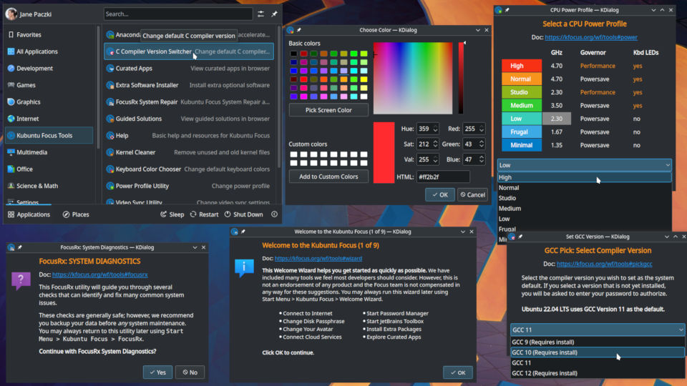The image size is (687, 386).
Task: Open the Multimedia category
Action: 31,152
